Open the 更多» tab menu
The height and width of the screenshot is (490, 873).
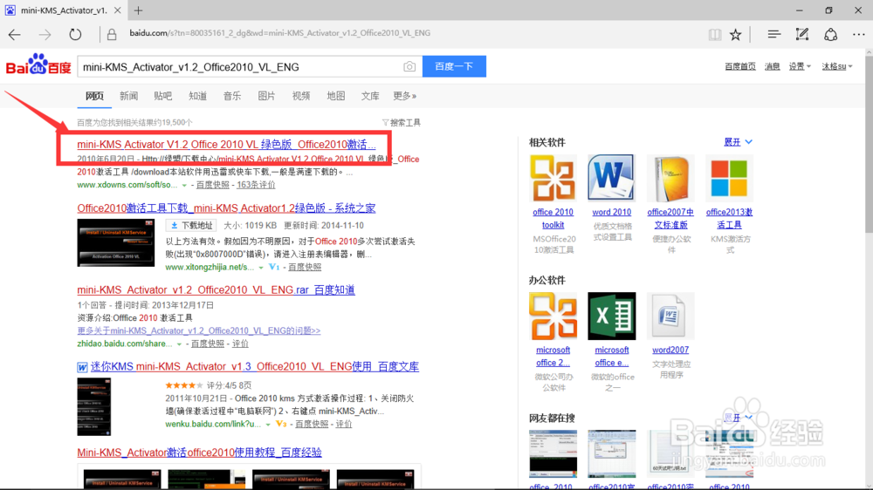click(x=405, y=96)
